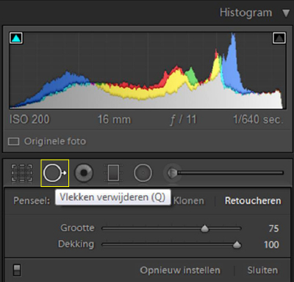
Task: Click the Dekking value 100
Action: coord(271,244)
